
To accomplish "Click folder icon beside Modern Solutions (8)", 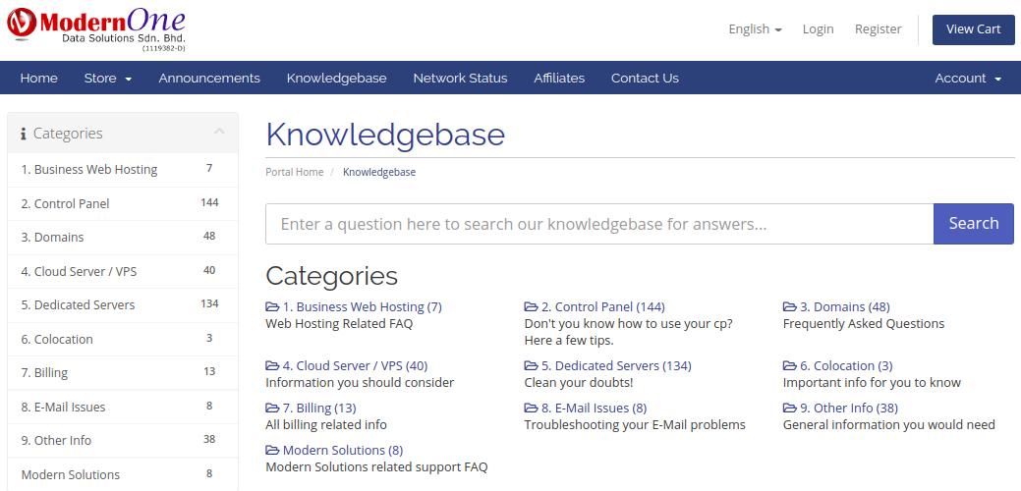I will click(272, 451).
